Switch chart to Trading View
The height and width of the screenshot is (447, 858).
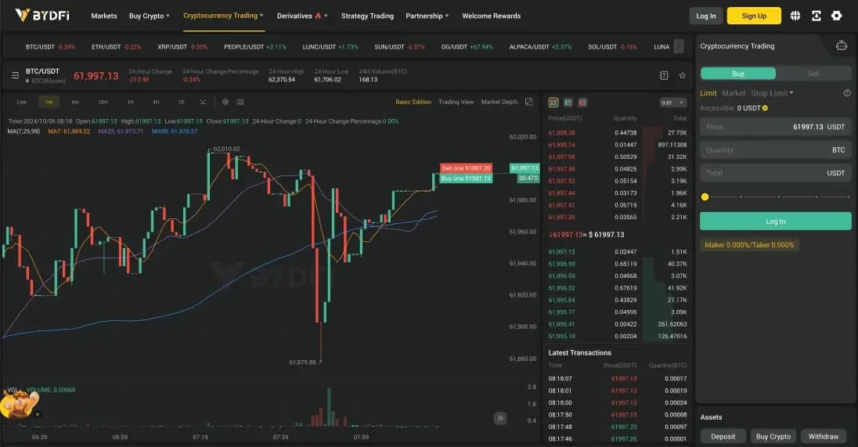(x=456, y=102)
